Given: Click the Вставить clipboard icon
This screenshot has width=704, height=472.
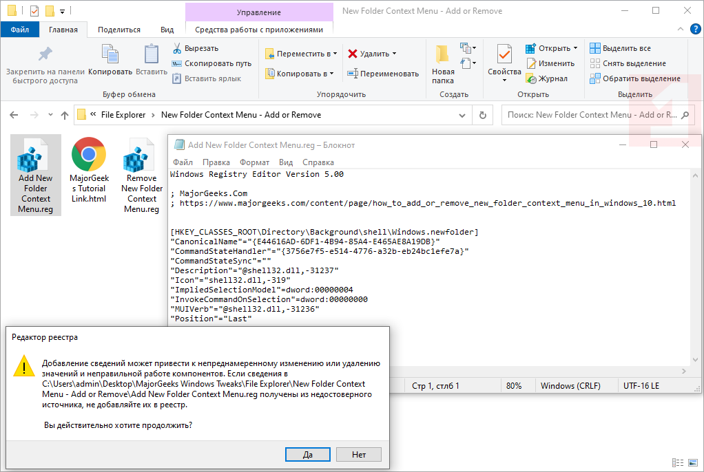Looking at the screenshot, I should click(x=152, y=54).
